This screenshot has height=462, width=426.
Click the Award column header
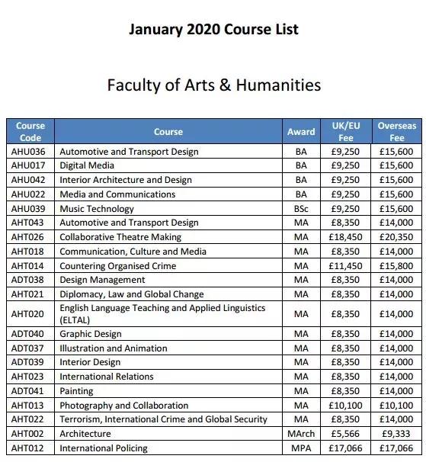pos(301,131)
